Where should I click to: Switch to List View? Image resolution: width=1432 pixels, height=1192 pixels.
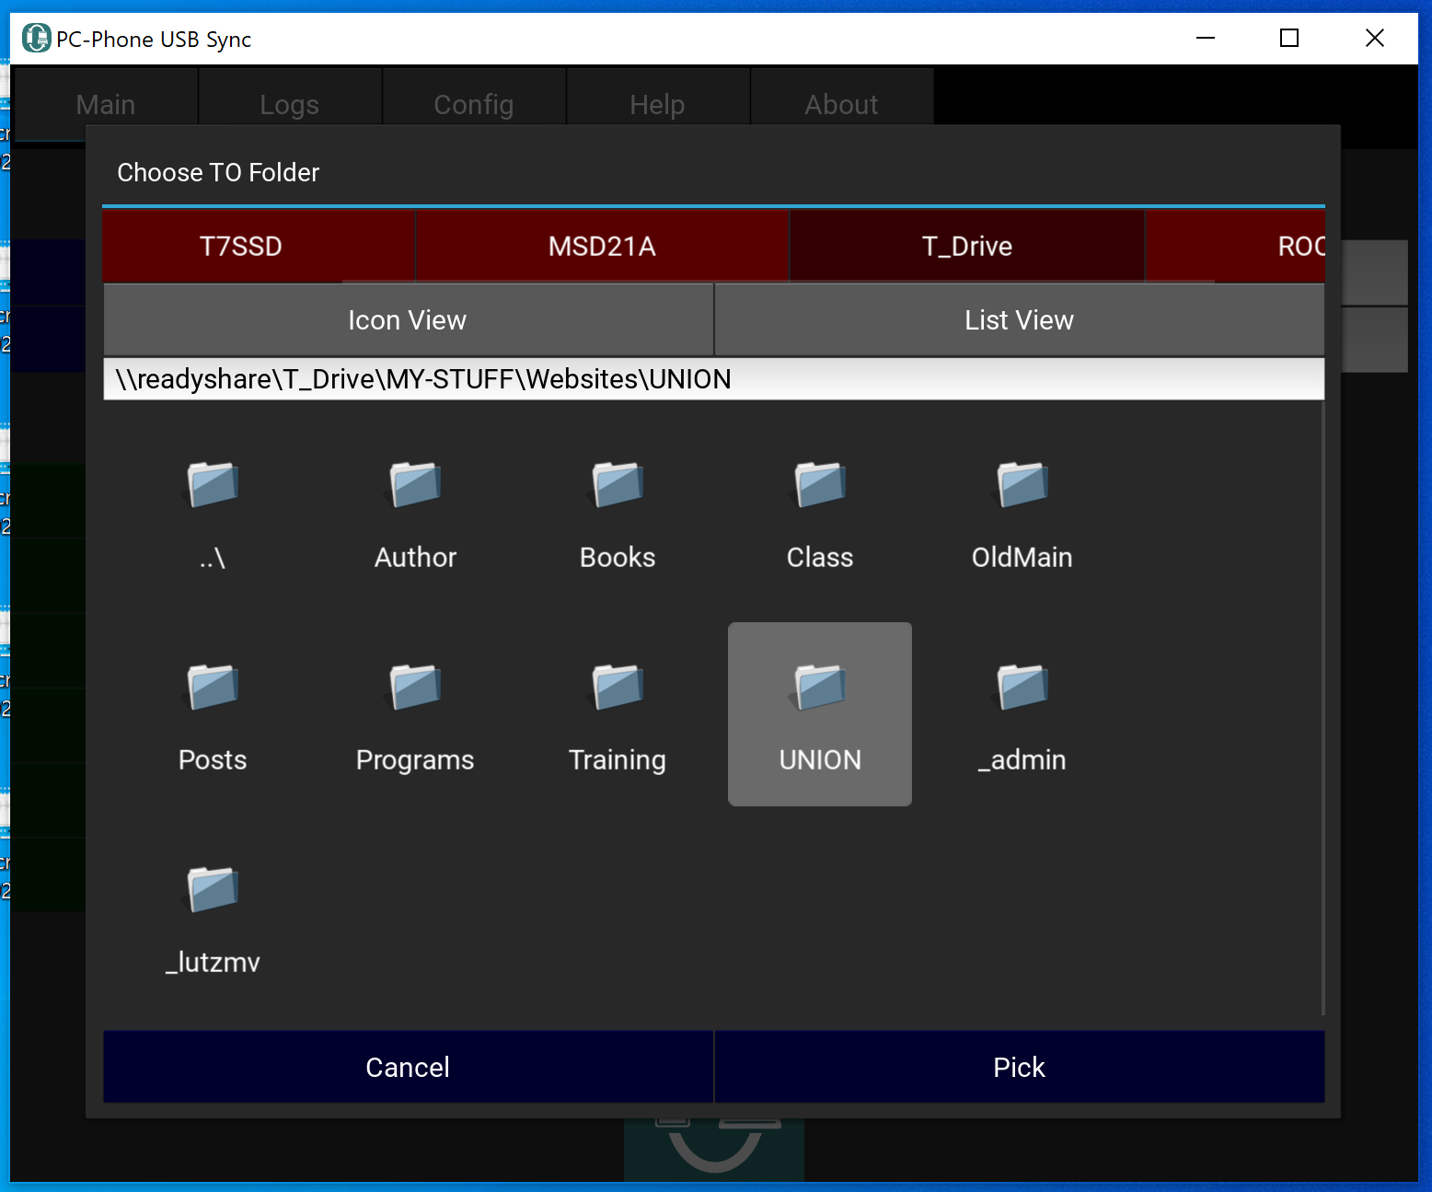tap(1020, 319)
